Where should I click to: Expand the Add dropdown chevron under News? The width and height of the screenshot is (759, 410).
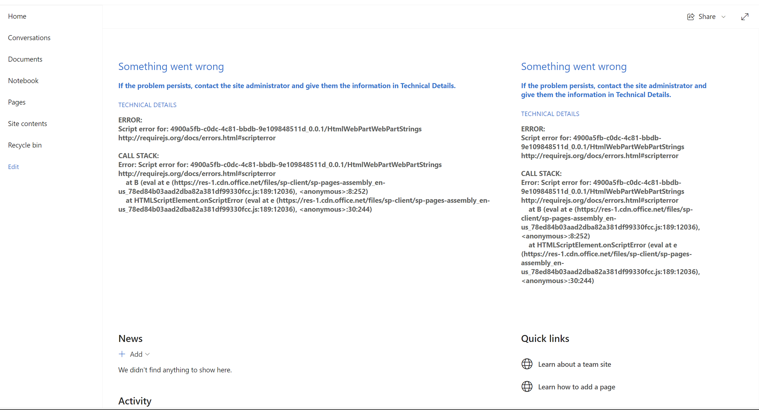pyautogui.click(x=147, y=354)
